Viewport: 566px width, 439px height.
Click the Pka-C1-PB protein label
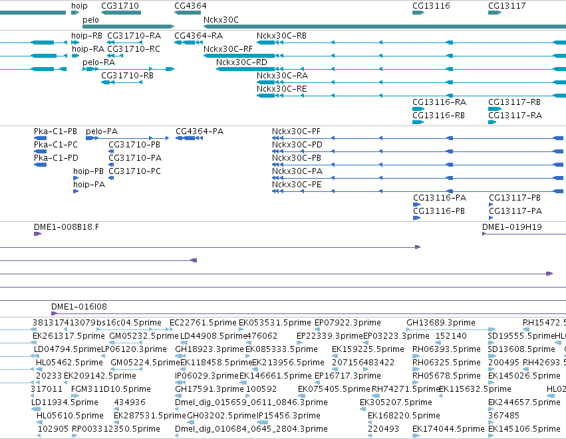click(x=55, y=132)
